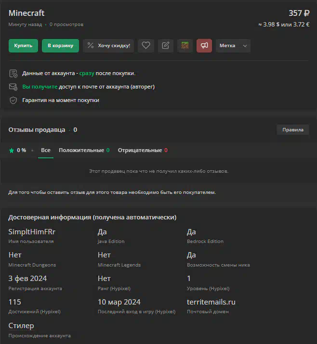Click the username SimpltHimFRr
The image size is (317, 344).
[32, 232]
